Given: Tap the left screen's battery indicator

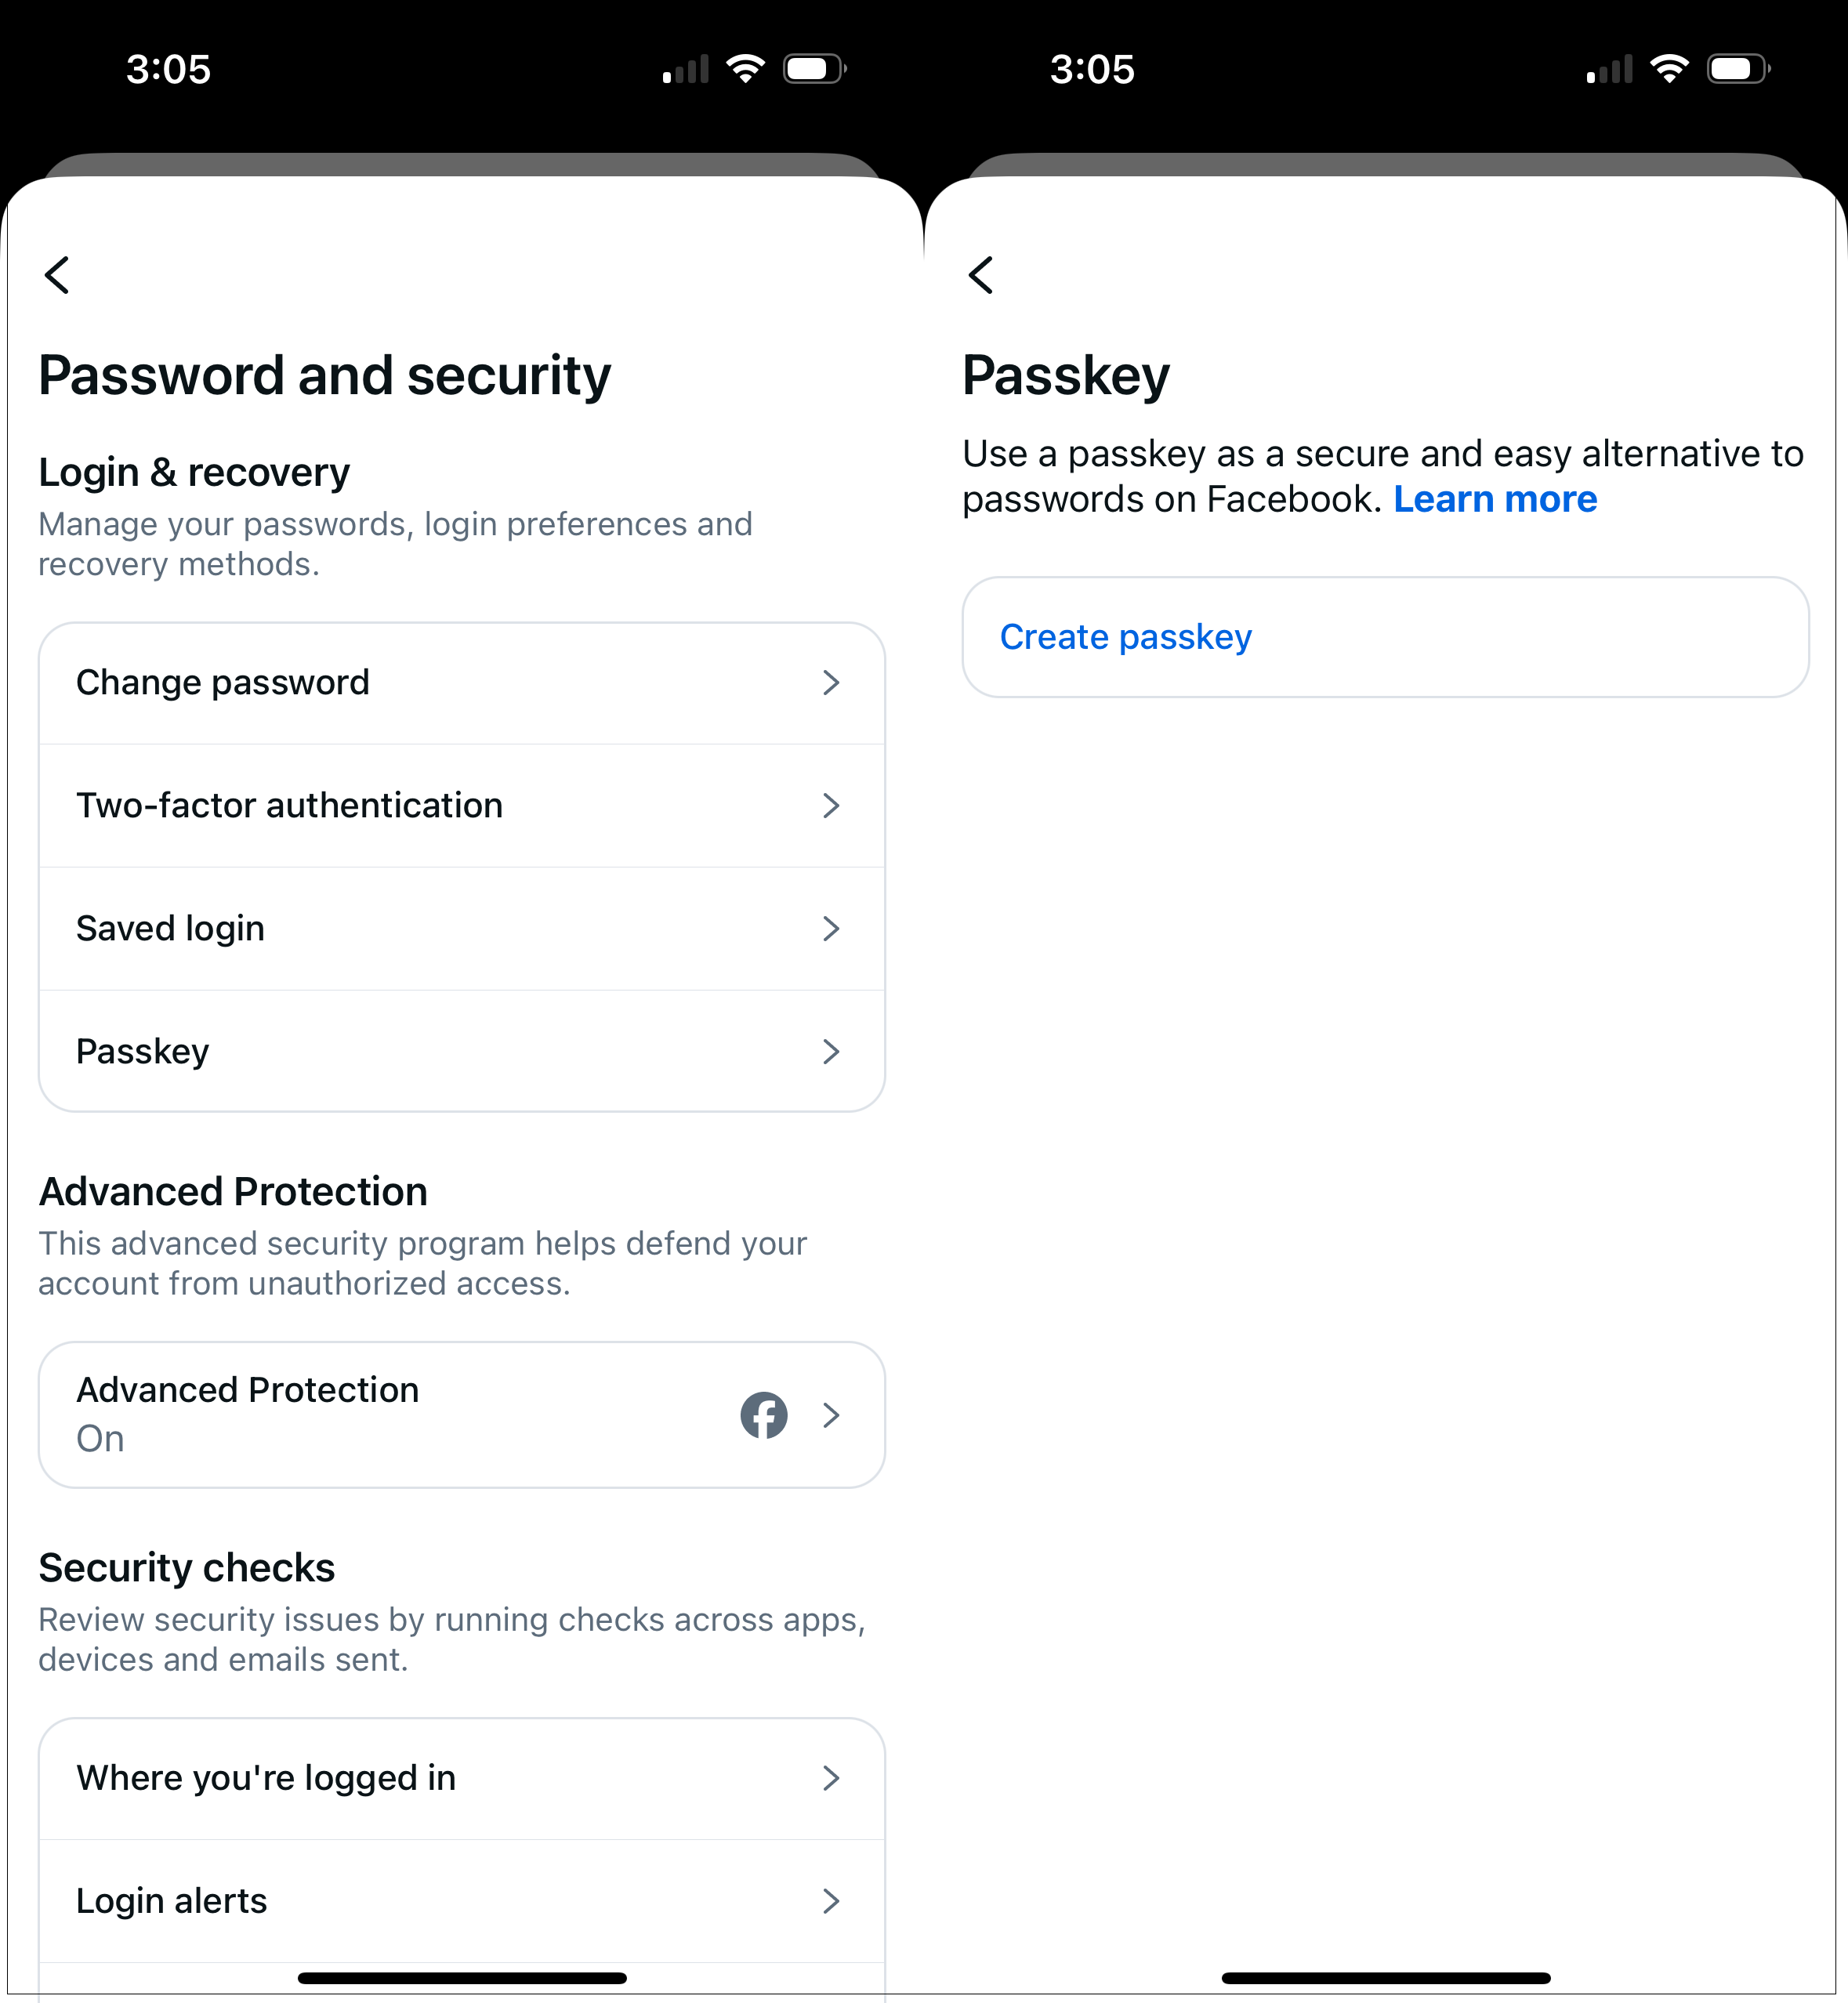Looking at the screenshot, I should tap(814, 69).
